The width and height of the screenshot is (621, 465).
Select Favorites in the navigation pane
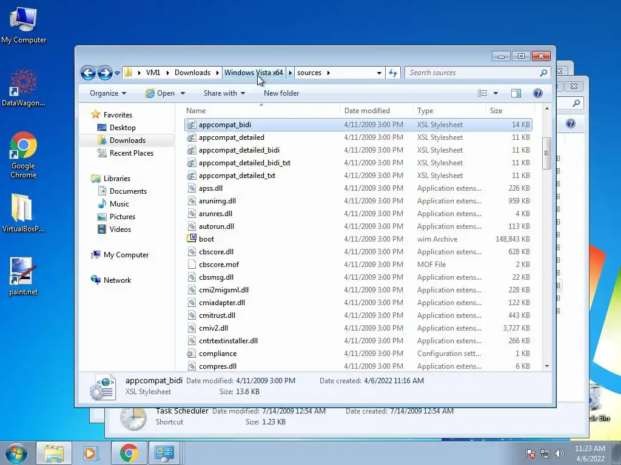[x=118, y=114]
